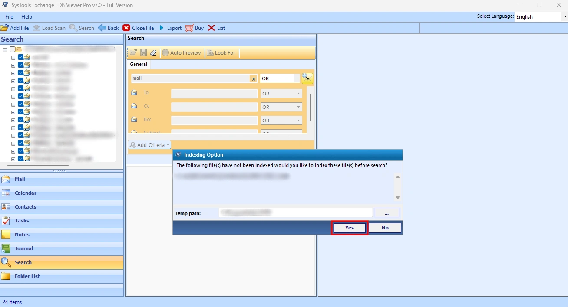
Task: Browse temp path with the ... button
Action: pyautogui.click(x=386, y=212)
